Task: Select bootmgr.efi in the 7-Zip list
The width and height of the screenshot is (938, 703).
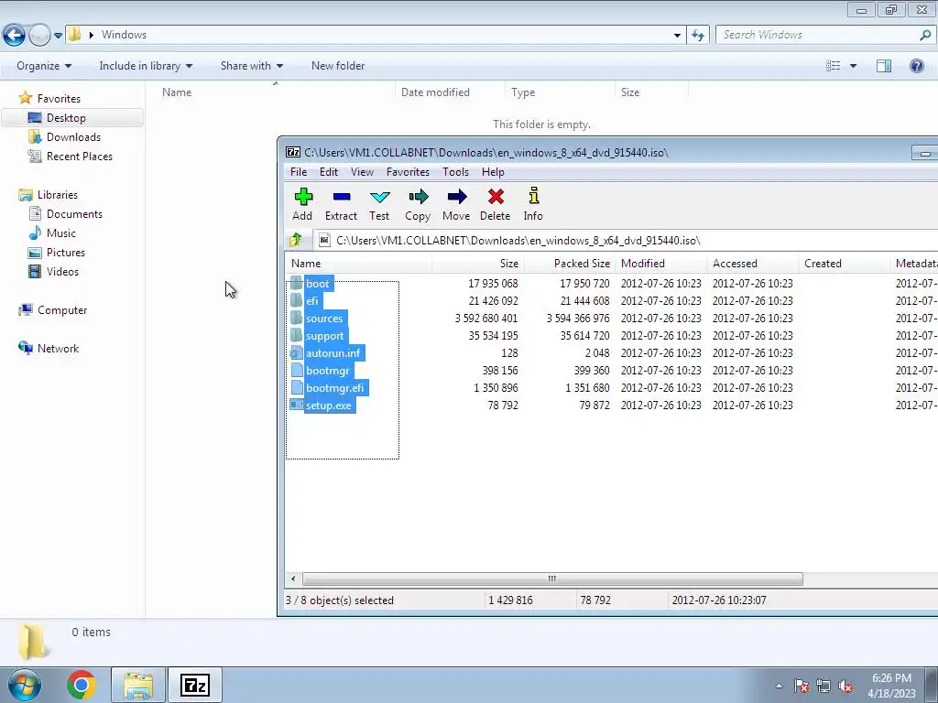Action: coord(335,388)
